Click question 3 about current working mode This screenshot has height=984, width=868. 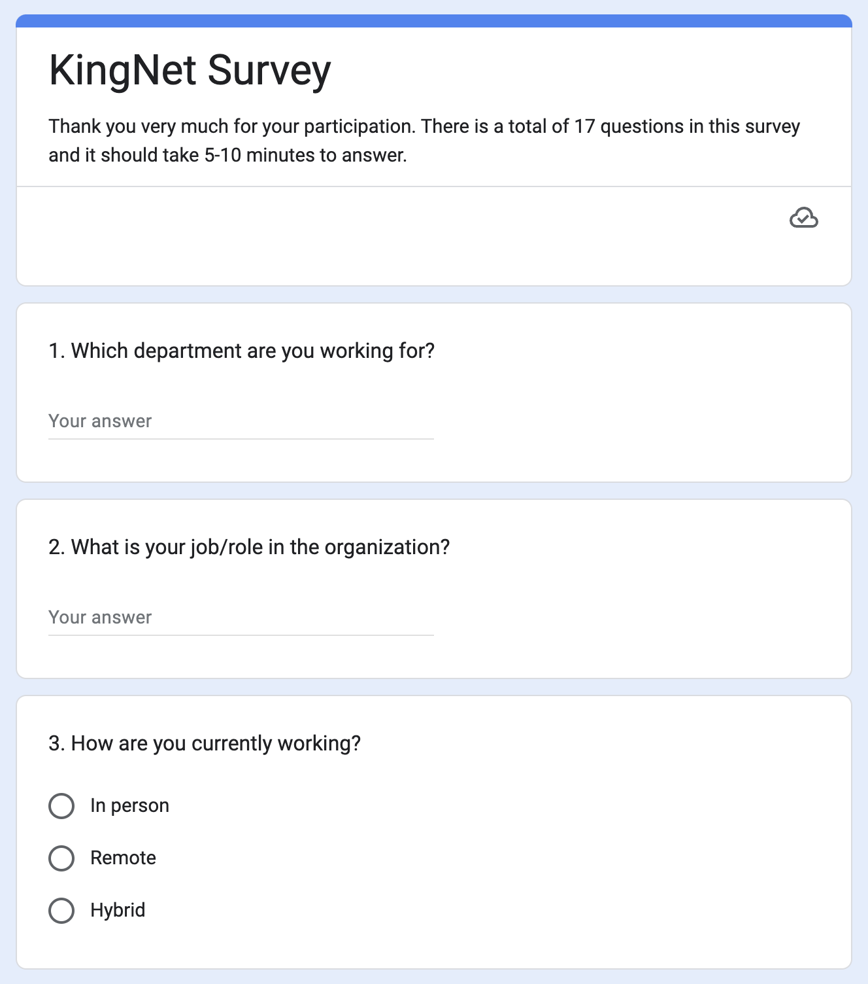click(x=205, y=743)
